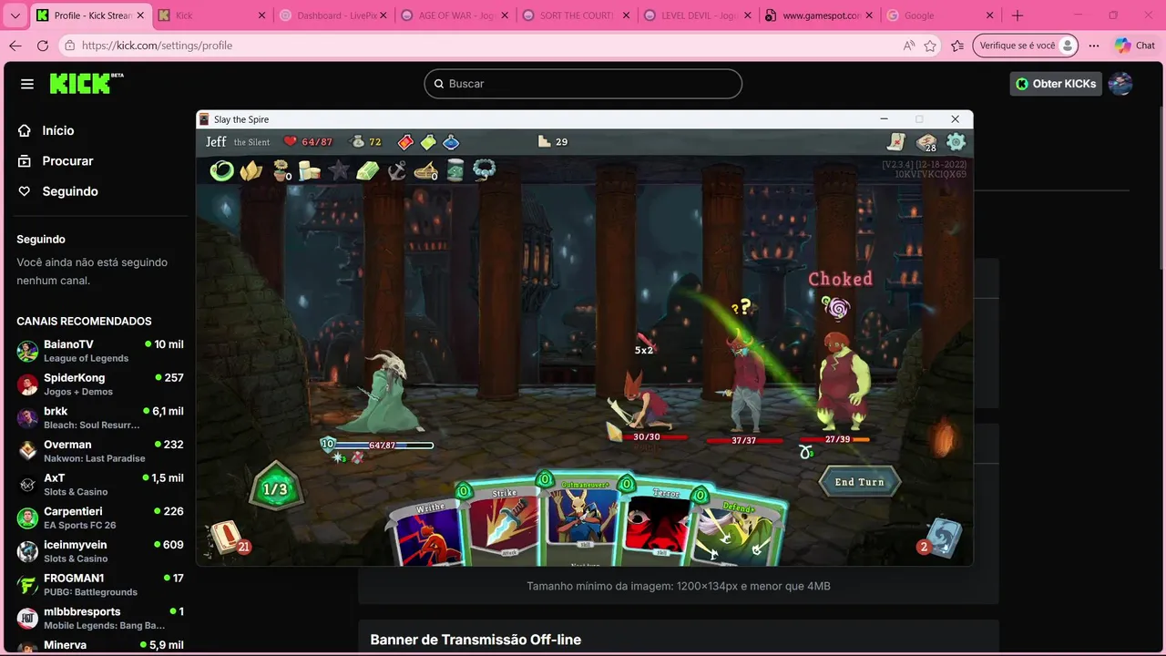The width and height of the screenshot is (1166, 656).
Task: Click the Obter KICKs button
Action: click(1055, 84)
